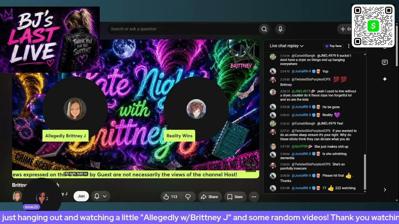Activate voice search microphone icon

(x=280, y=29)
